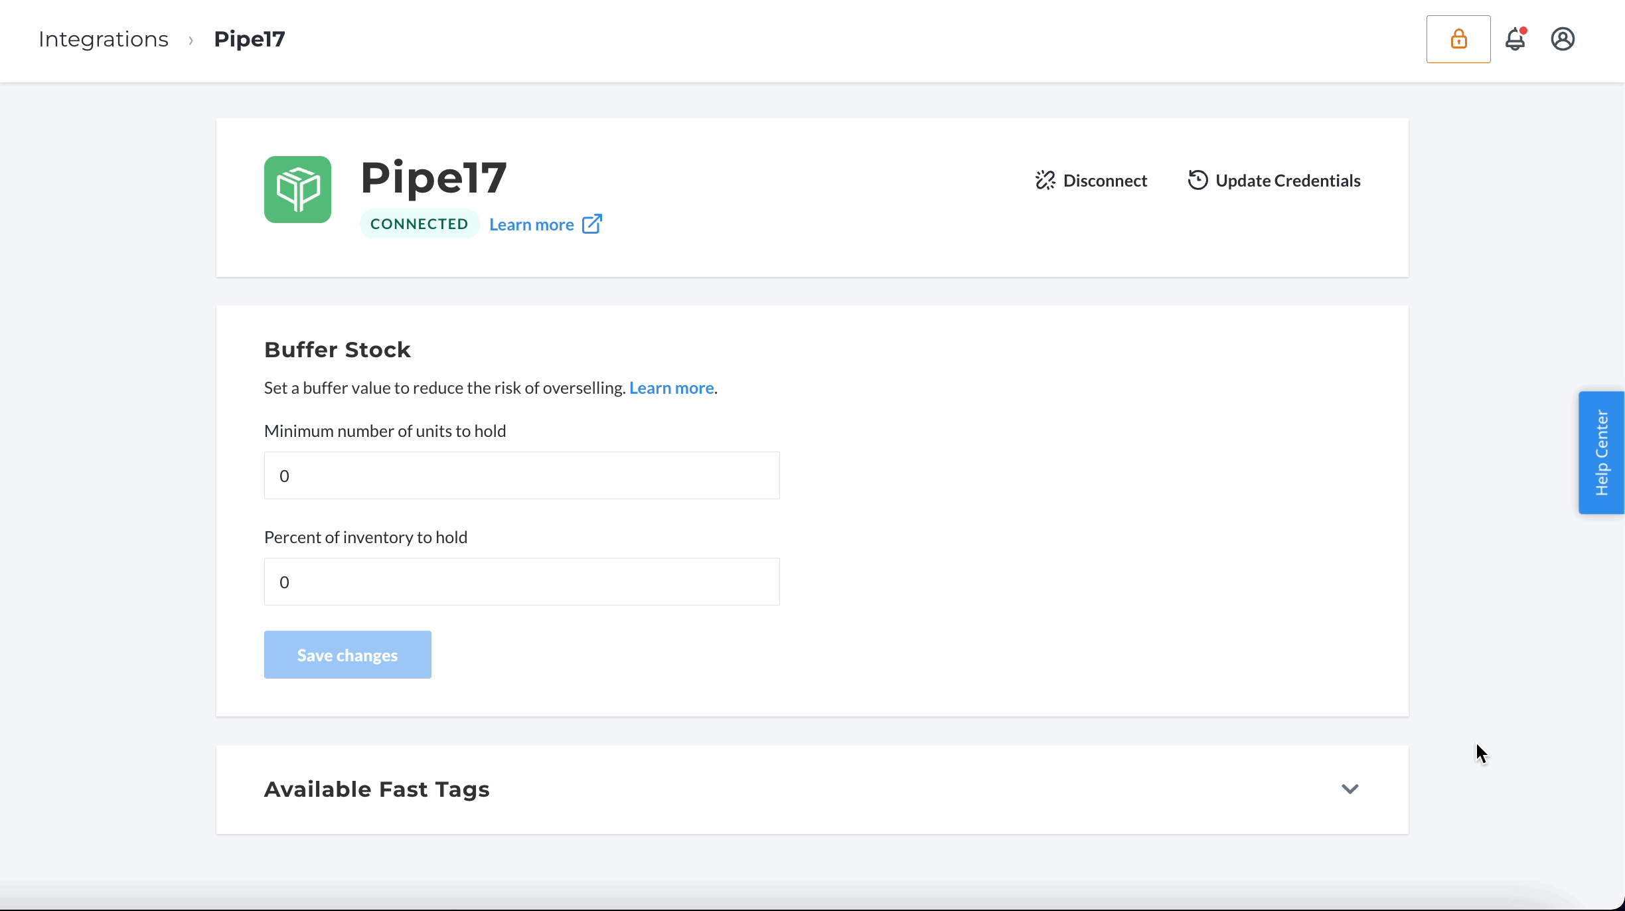
Task: Open Learn more link in Buffer Stock description
Action: click(671, 388)
